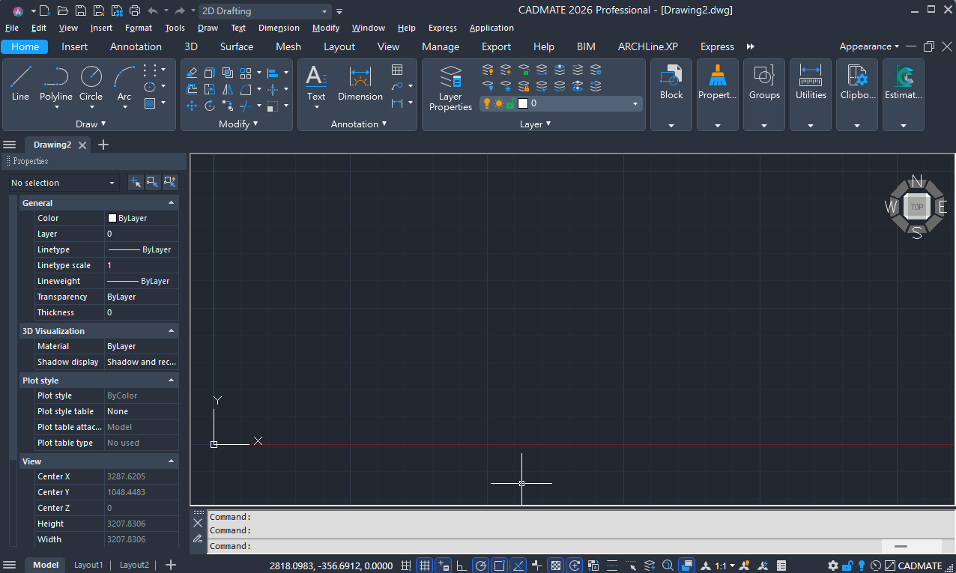Click the Quick Select icon in Properties
Viewport: 956px width, 573px height.
[170, 182]
